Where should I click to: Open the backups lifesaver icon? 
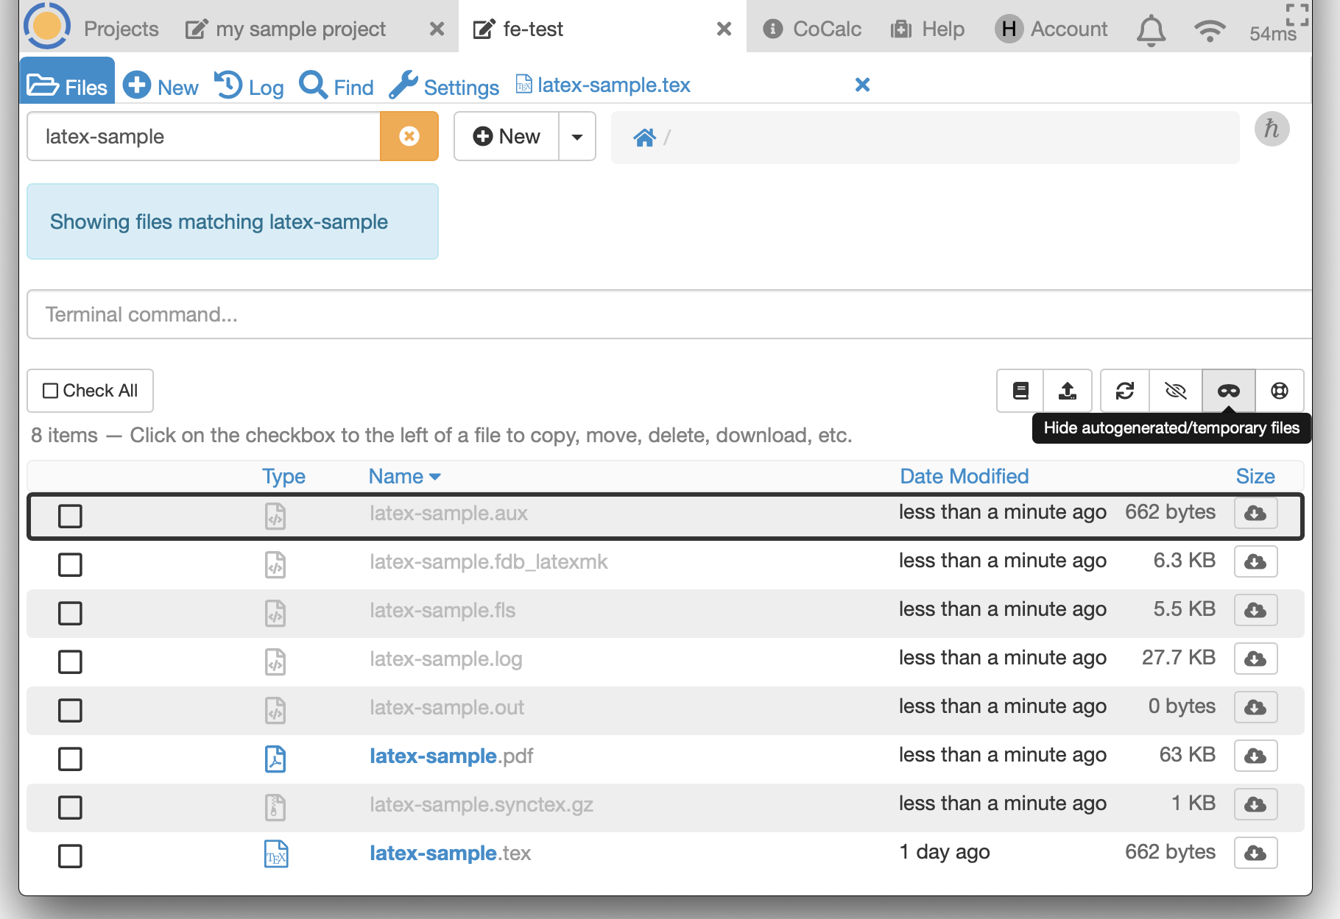1280,391
